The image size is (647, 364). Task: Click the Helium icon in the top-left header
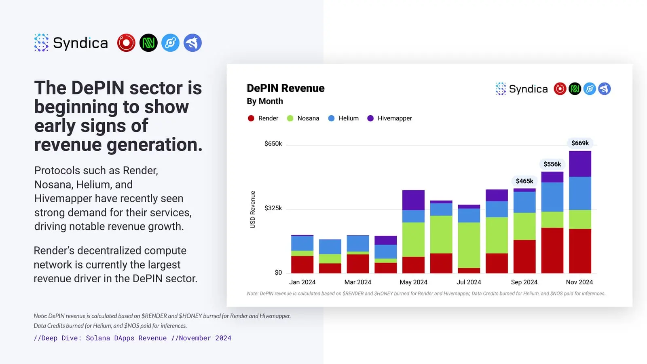click(170, 43)
